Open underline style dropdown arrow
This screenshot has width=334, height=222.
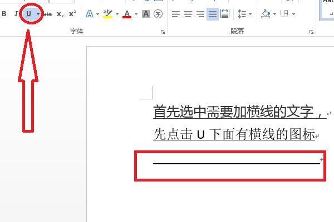(x=38, y=14)
